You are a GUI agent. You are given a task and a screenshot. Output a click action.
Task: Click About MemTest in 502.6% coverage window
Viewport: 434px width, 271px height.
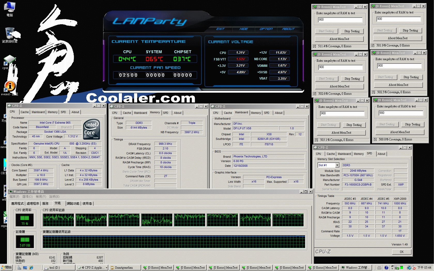tap(339, 86)
